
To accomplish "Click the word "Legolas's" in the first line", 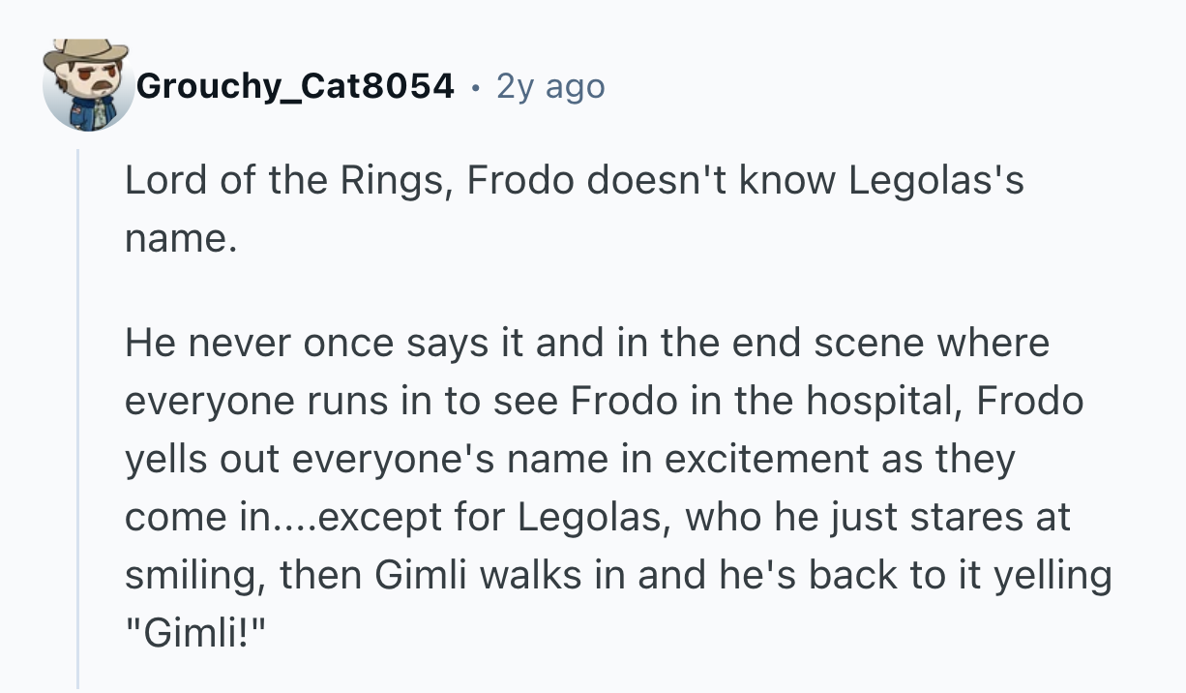I will (x=936, y=183).
